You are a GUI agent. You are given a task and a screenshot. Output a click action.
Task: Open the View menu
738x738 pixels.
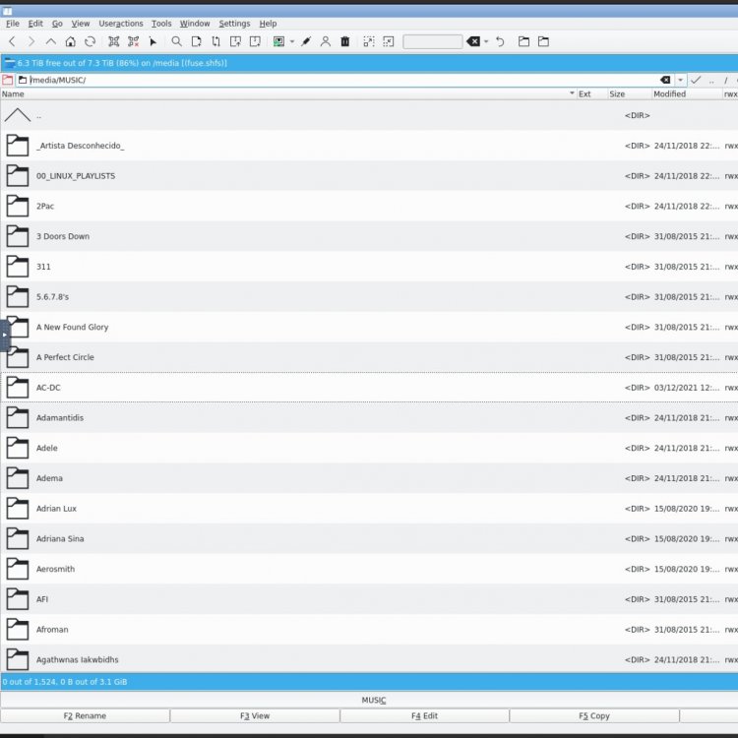(x=81, y=24)
